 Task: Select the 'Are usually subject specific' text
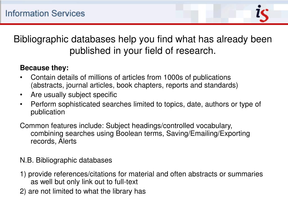pyautogui.click(x=74, y=95)
